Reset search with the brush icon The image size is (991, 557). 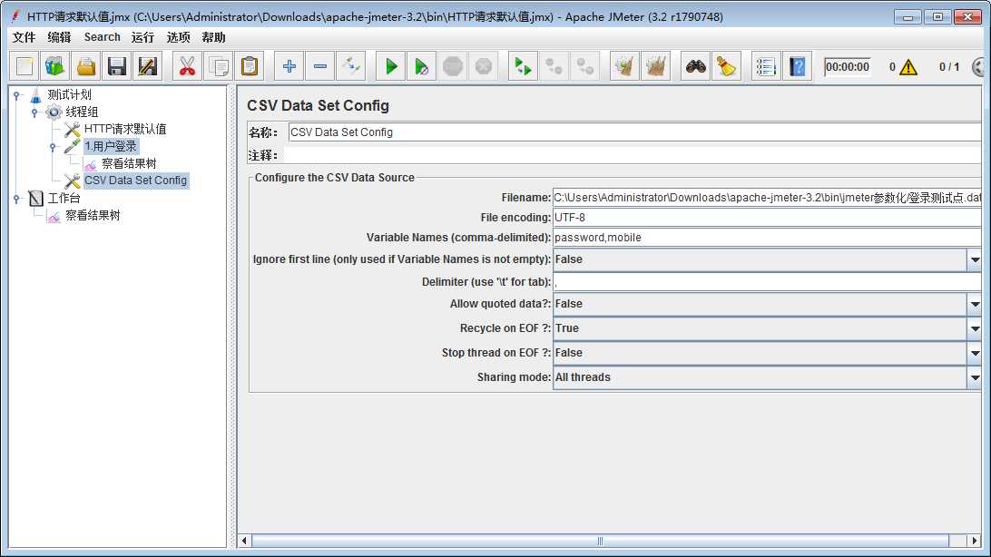(726, 66)
